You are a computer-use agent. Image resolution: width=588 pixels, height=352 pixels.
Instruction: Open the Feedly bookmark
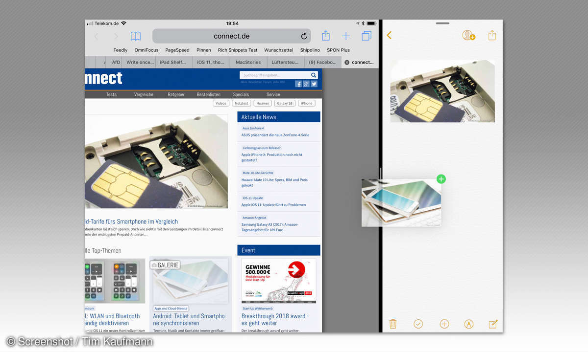(x=120, y=50)
